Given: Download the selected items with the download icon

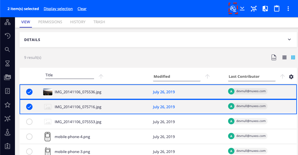Looking at the screenshot, I should [242, 9].
